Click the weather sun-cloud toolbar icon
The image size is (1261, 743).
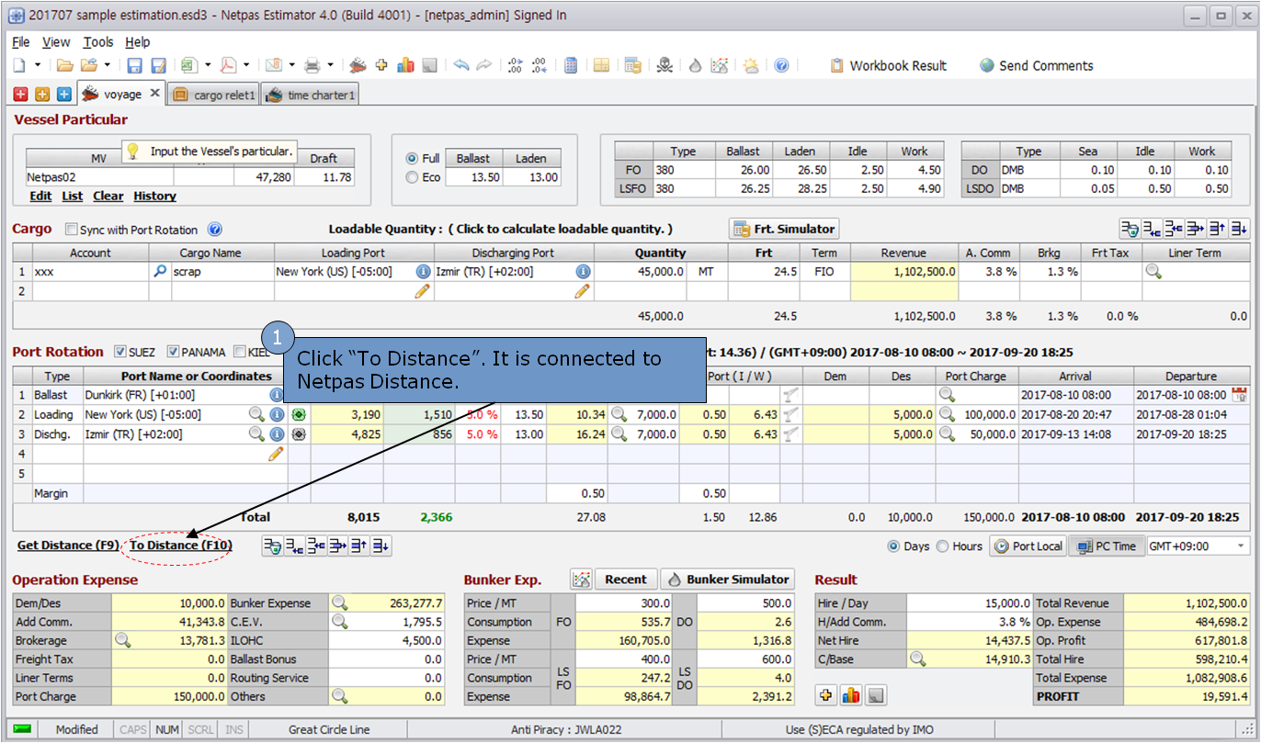coord(751,65)
